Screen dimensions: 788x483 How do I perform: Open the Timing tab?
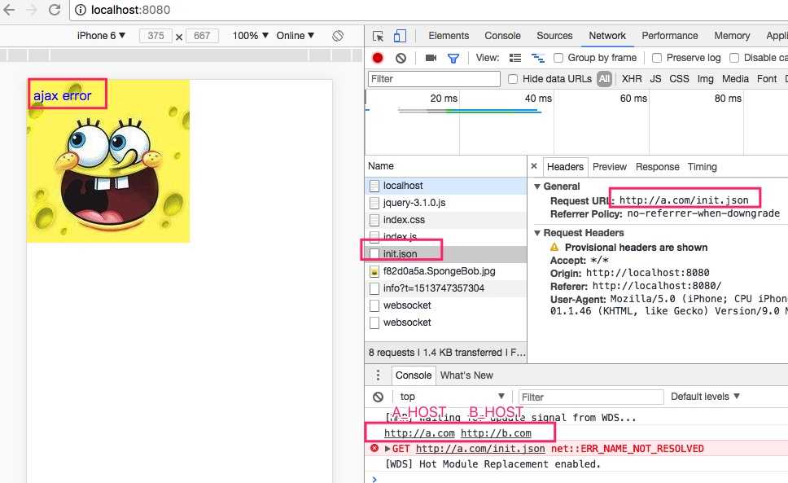coord(702,167)
